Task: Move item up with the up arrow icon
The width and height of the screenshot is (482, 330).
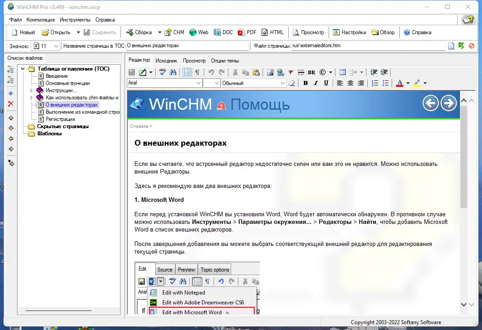Action: coord(11,118)
